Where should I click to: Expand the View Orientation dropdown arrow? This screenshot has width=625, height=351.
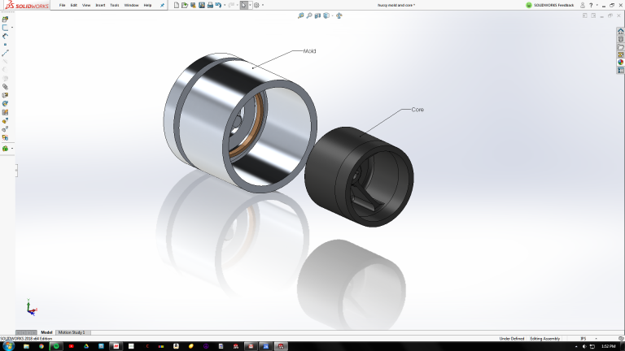pos(332,15)
